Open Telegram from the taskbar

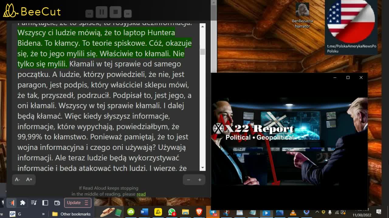tap(213, 213)
